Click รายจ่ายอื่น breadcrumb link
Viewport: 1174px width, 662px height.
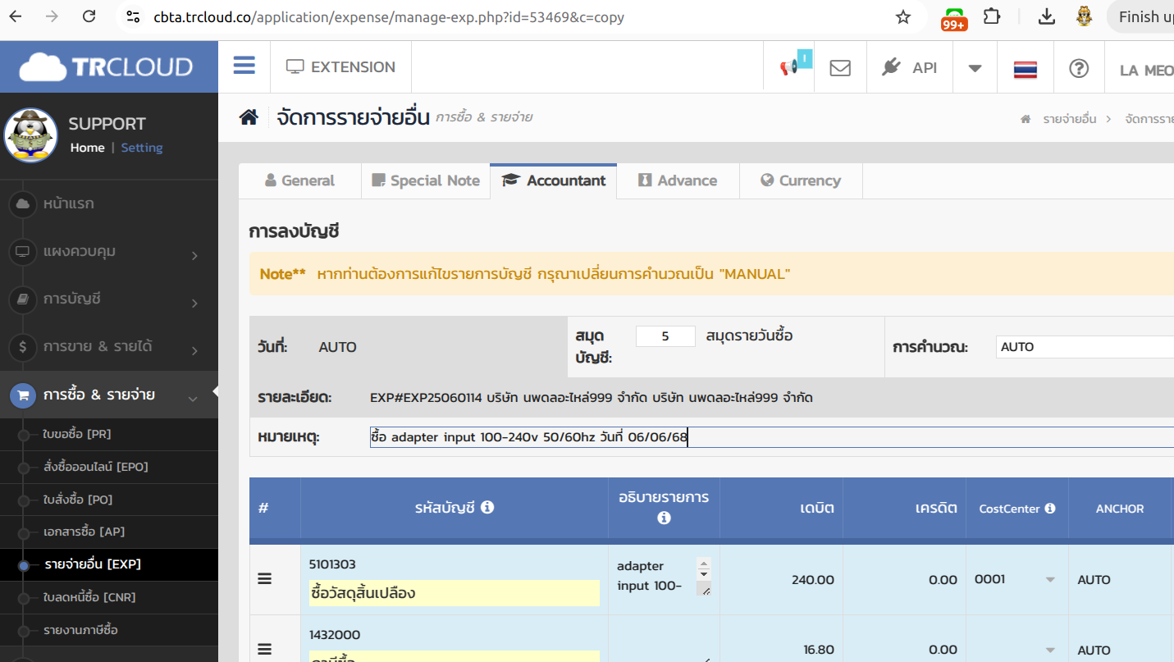coord(1069,119)
